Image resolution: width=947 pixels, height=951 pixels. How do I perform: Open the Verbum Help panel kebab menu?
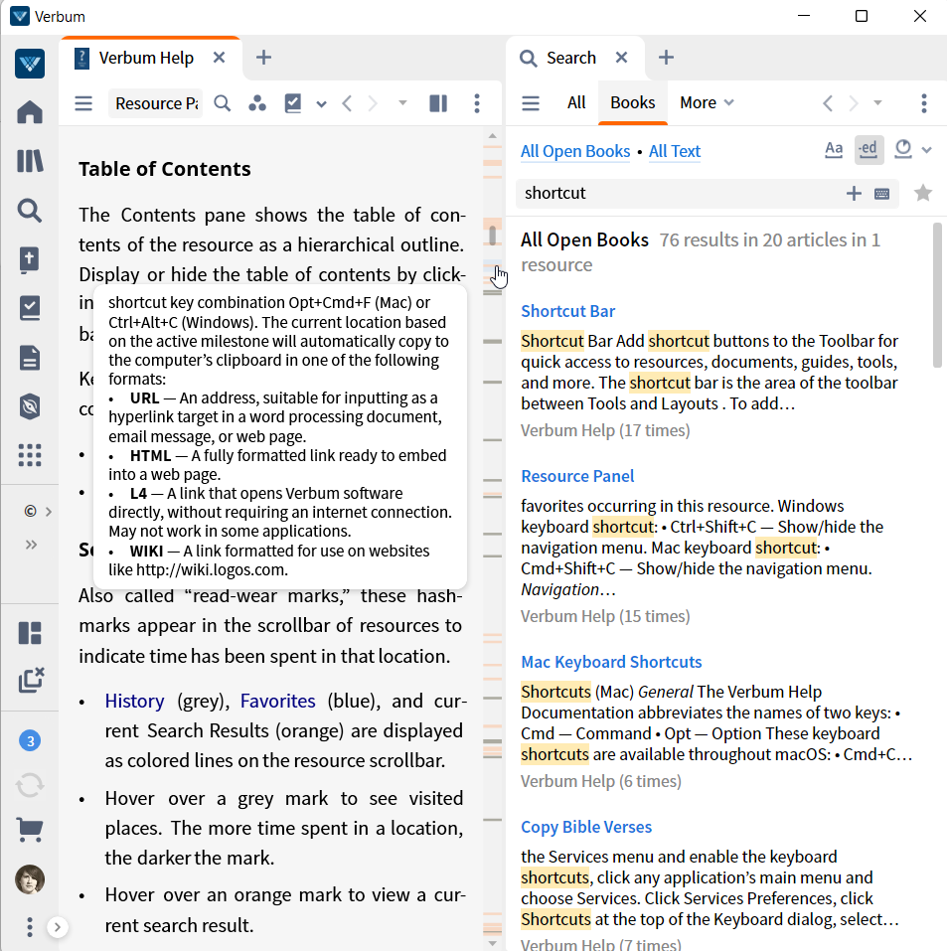[x=477, y=103]
